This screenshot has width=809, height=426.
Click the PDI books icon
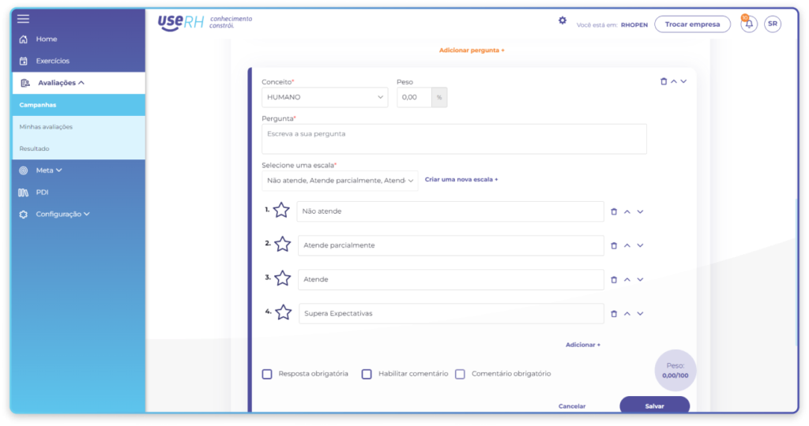23,192
